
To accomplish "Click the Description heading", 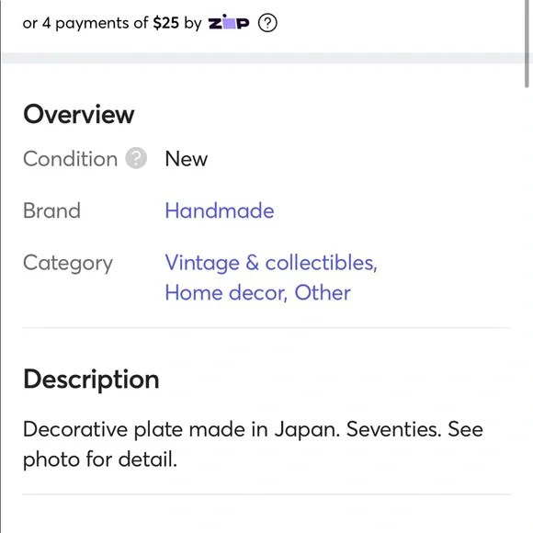I will [91, 380].
